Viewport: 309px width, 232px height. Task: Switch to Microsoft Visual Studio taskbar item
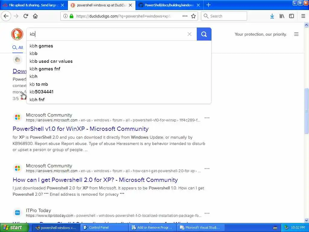200,227
